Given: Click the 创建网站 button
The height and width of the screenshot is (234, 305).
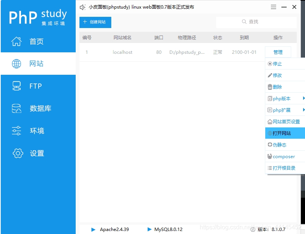Looking at the screenshot, I should tap(95, 22).
